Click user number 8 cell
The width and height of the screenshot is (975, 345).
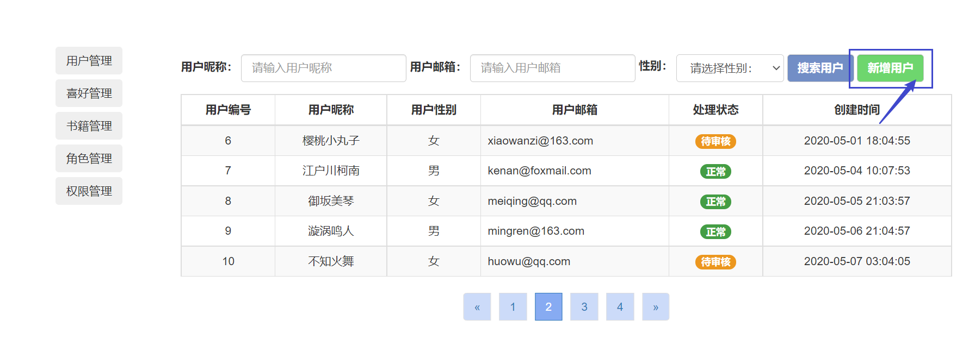click(229, 201)
